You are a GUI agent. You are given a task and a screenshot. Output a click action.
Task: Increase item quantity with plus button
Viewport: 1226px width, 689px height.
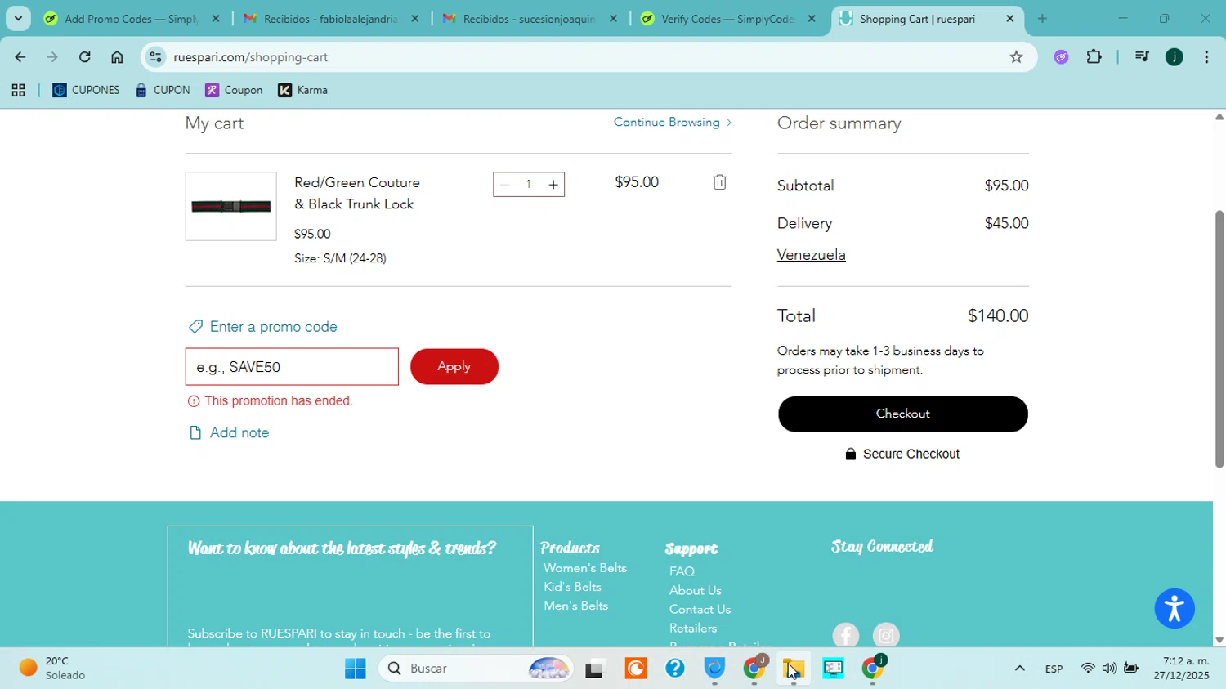(x=553, y=185)
